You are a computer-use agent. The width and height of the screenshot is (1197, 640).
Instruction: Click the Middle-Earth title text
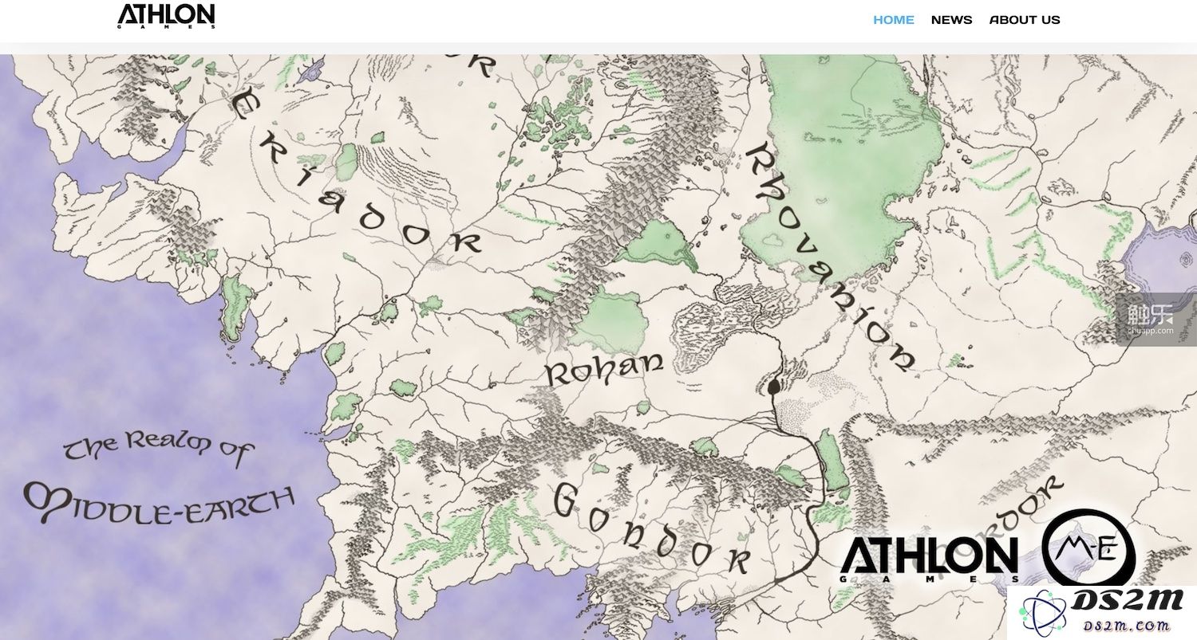[158, 504]
